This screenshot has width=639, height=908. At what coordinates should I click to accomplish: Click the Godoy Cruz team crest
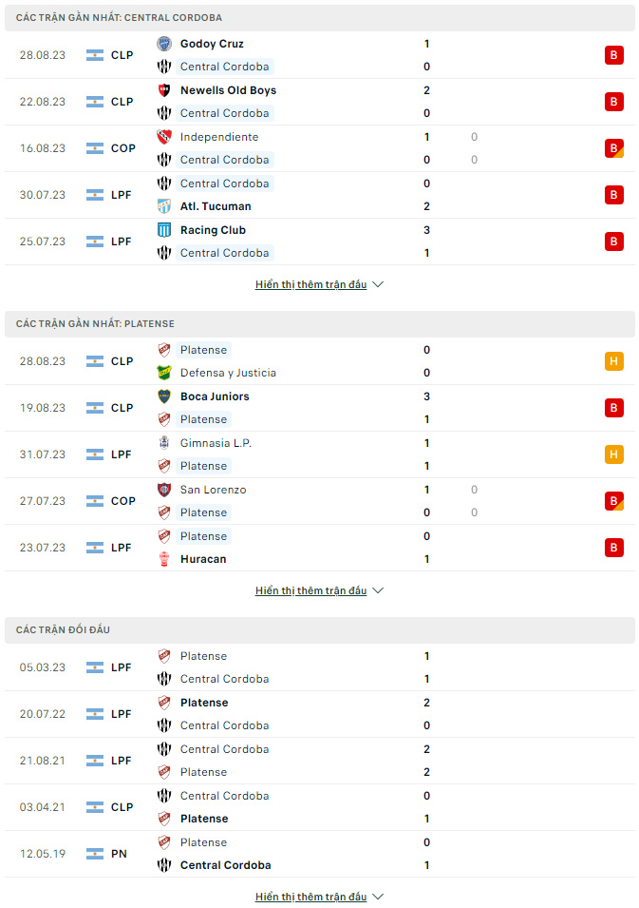164,44
